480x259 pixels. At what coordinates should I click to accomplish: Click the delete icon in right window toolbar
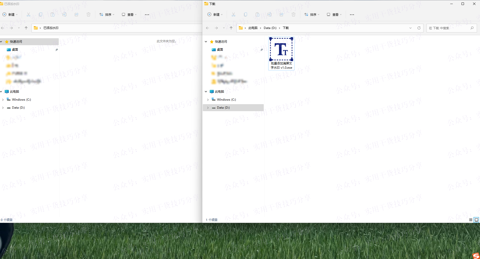click(x=293, y=14)
